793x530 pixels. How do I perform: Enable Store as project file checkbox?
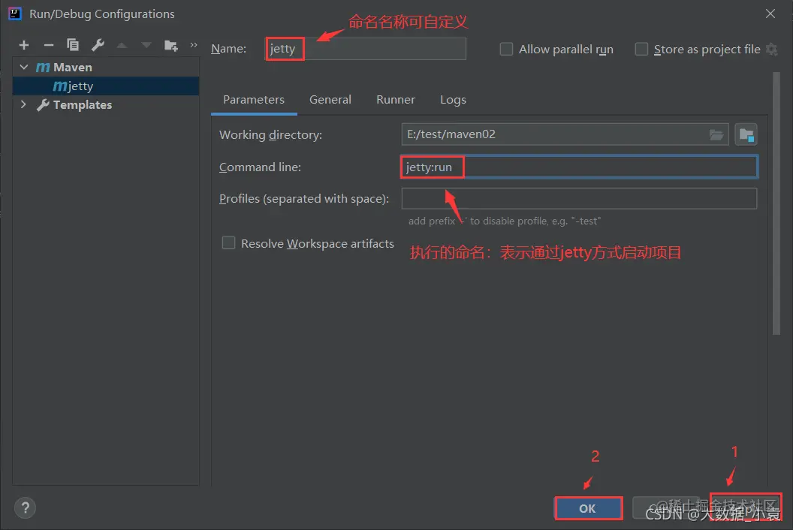(641, 49)
